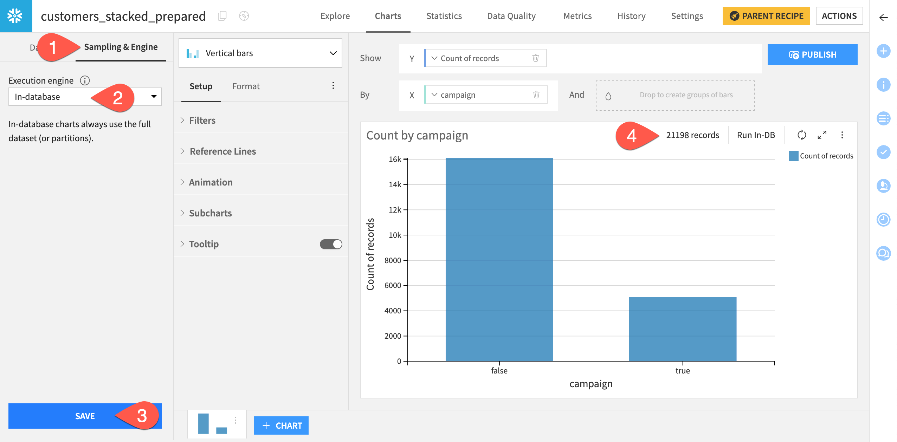Open the Format tab in chart settings

tap(246, 86)
